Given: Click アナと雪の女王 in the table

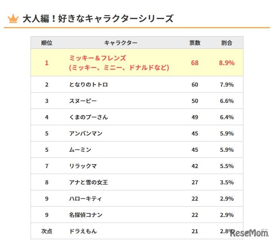Looking at the screenshot, I should (88, 182).
